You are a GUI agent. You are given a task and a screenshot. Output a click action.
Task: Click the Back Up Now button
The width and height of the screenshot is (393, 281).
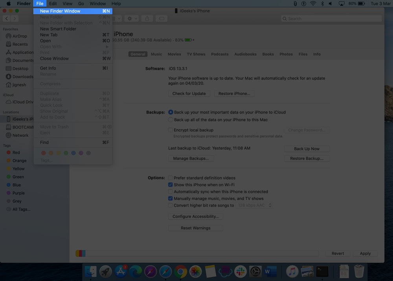(x=307, y=149)
